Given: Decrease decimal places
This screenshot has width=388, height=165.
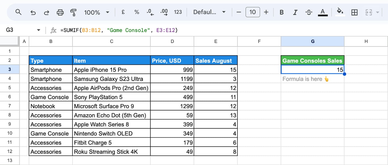Looking at the screenshot, I should coord(150,12).
